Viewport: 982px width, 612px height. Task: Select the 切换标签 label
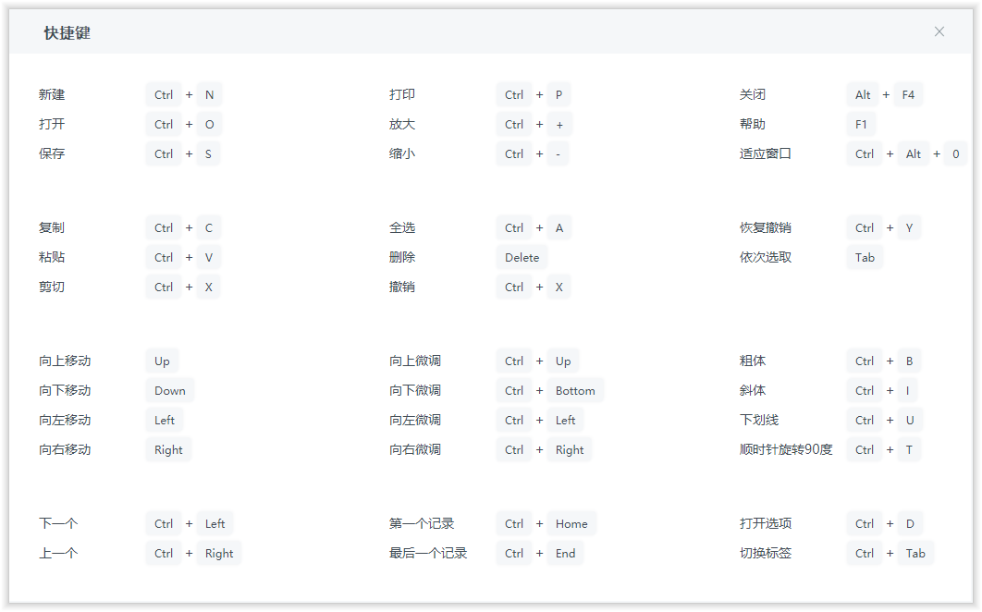tap(766, 553)
